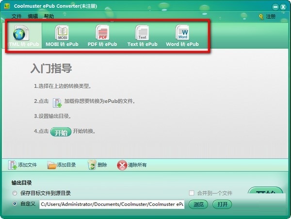291x219 pixels.
Task: Open the 帮助 menu
Action: (49, 16)
